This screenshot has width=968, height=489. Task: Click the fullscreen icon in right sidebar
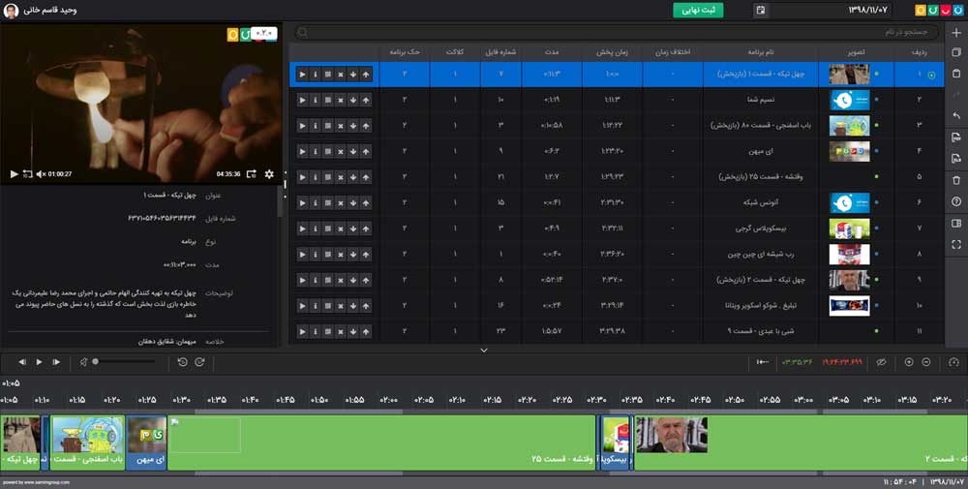956,244
